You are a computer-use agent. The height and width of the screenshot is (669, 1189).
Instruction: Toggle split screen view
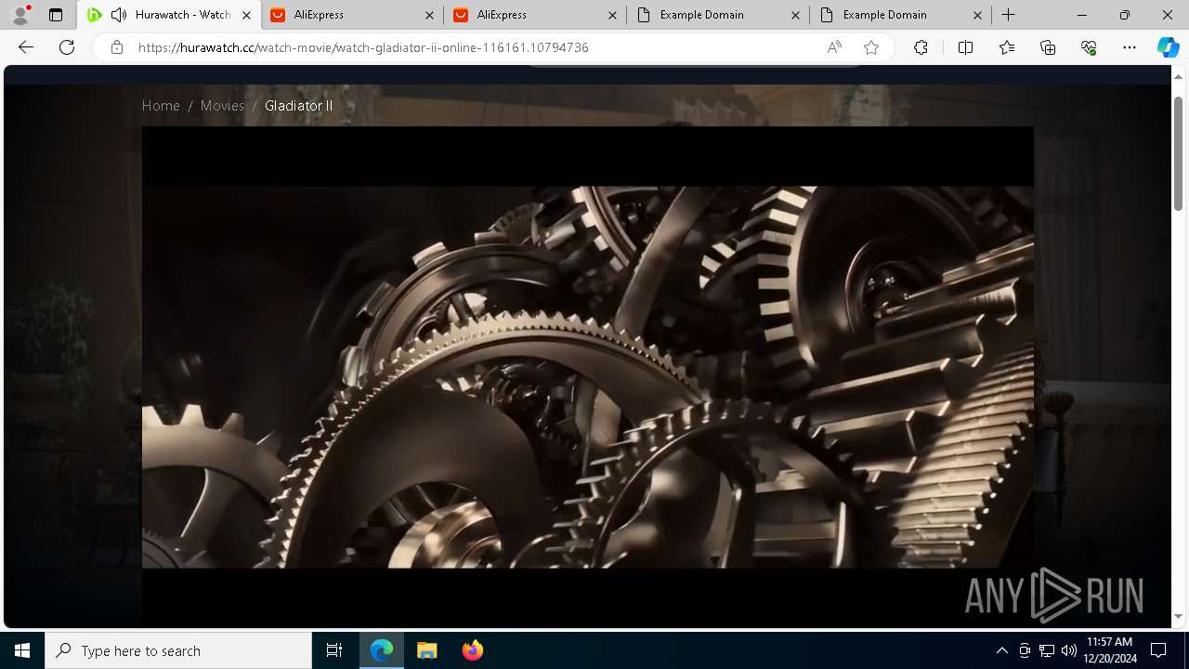click(x=965, y=47)
